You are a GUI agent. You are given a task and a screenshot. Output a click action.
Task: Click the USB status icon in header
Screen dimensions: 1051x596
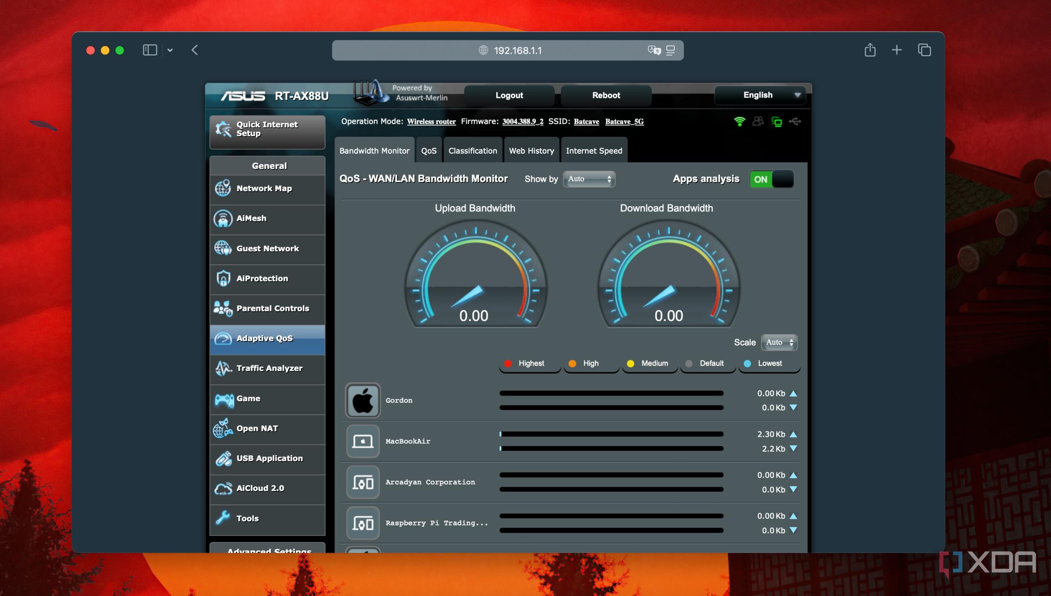795,122
